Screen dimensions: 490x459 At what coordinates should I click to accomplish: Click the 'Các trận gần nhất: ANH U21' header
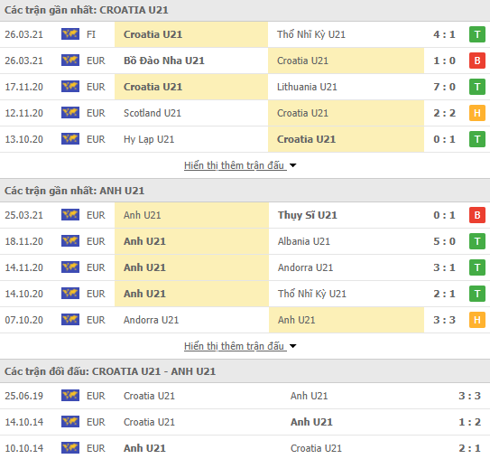[74, 191]
